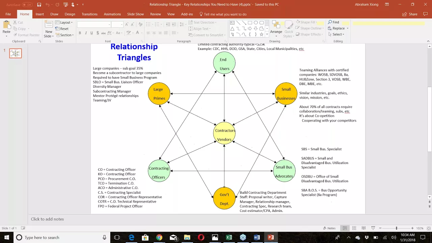Toggle the Notes pane button
The height and width of the screenshot is (243, 432).
329,228
